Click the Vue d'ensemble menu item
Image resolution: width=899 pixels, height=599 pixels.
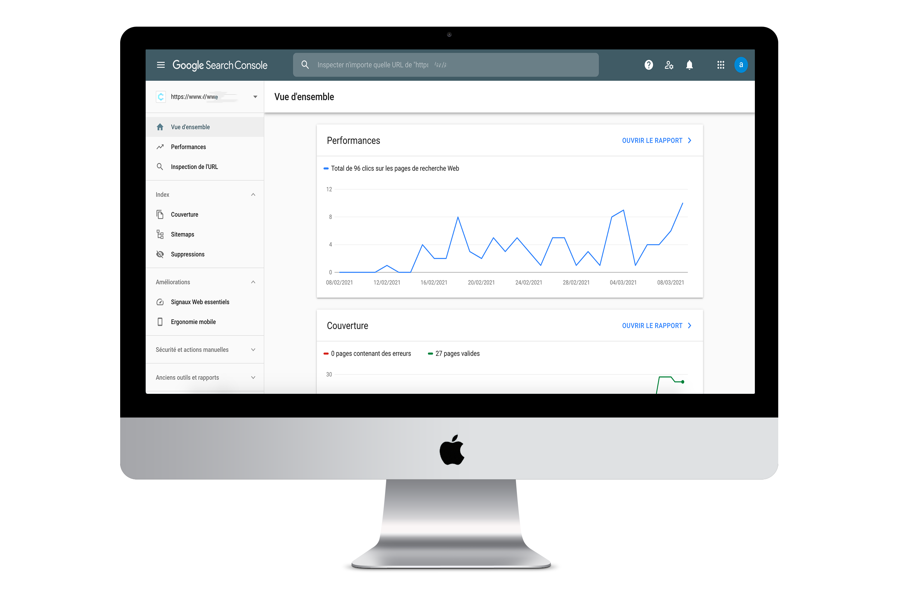pos(191,126)
